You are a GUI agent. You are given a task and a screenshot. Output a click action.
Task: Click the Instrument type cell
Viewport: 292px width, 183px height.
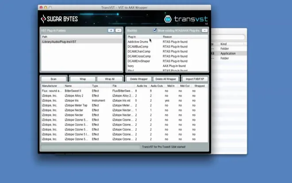(98, 101)
